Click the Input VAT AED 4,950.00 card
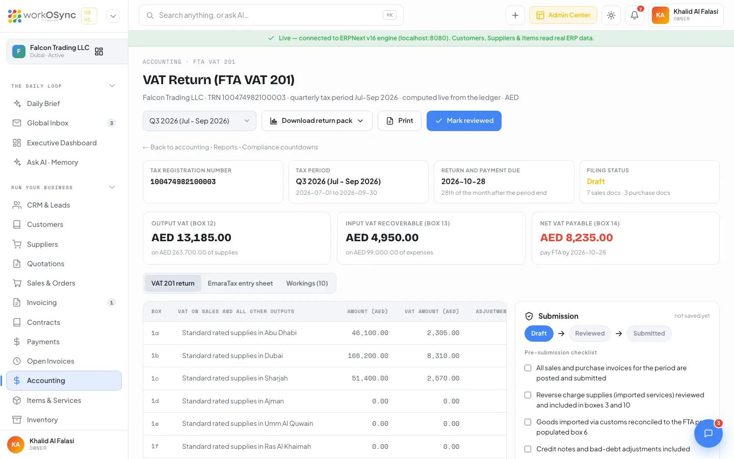The height and width of the screenshot is (459, 734). click(x=431, y=238)
